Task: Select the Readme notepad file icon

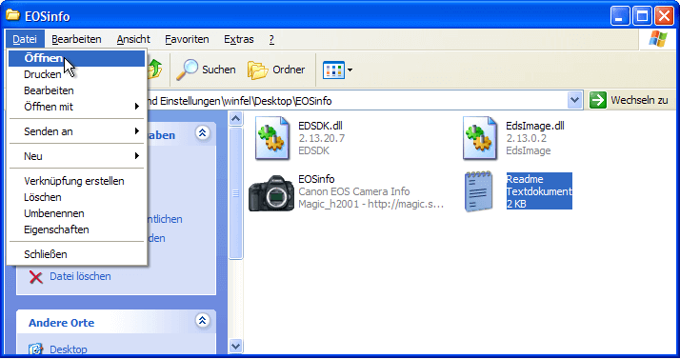Action: click(x=478, y=191)
